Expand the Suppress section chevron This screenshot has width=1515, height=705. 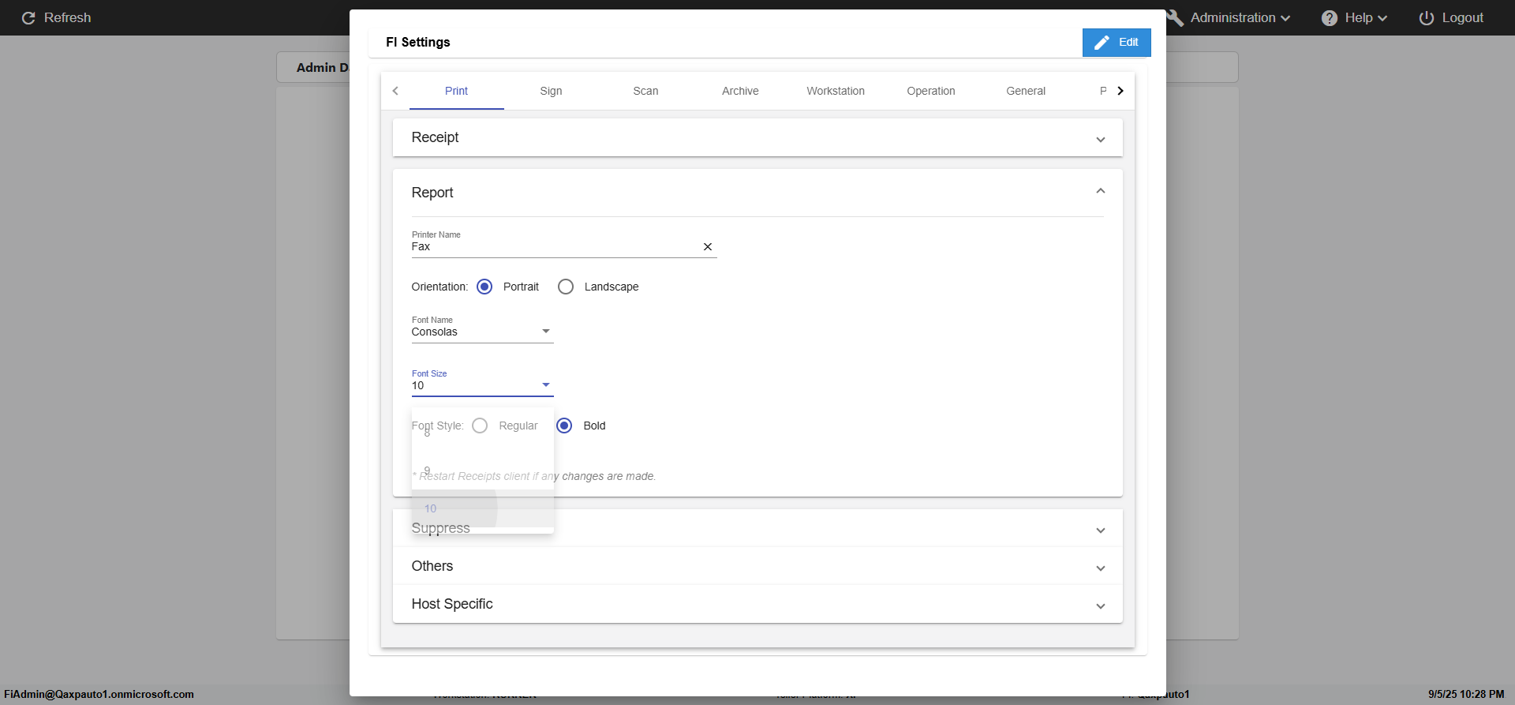[x=1101, y=531]
